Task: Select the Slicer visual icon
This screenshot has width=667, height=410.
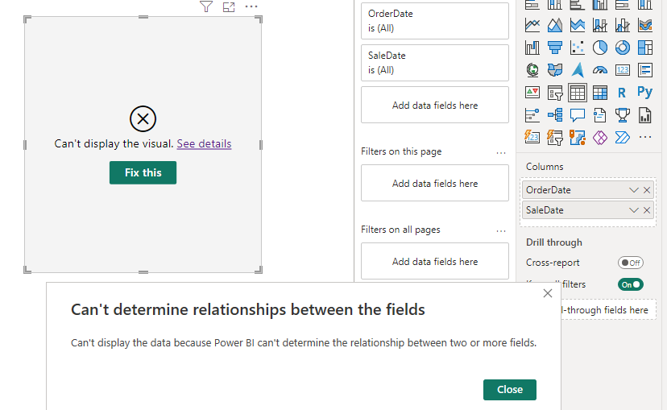Action: [555, 93]
